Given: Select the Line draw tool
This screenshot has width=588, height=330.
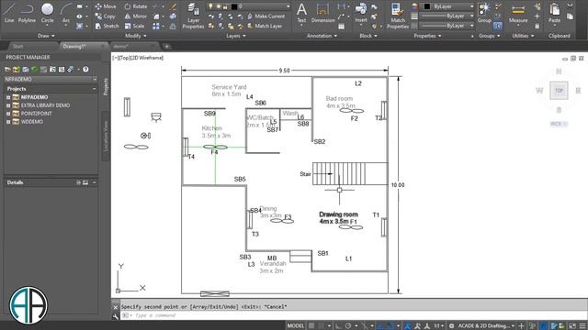Looking at the screenshot, I should (9, 12).
